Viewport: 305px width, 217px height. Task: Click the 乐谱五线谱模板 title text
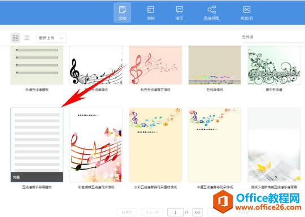pos(37,90)
